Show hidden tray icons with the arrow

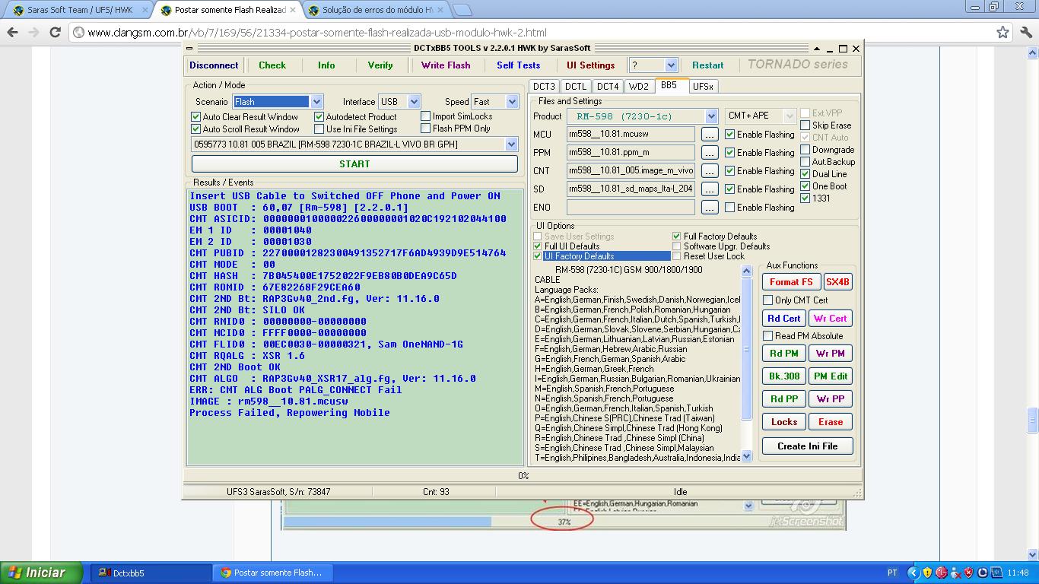point(913,573)
